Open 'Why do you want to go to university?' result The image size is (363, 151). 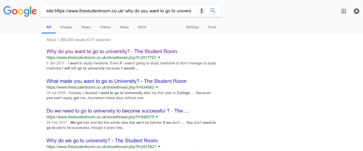tap(111, 51)
